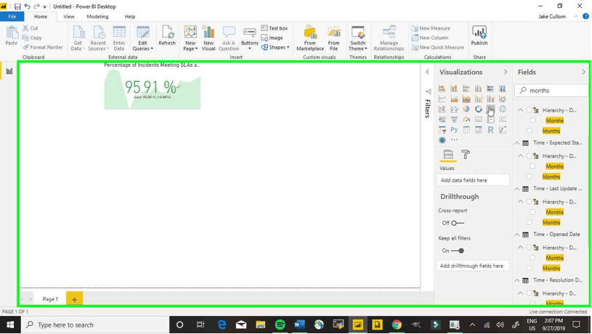Open the Help ribbon tab
This screenshot has width=592, height=334.
click(x=130, y=17)
